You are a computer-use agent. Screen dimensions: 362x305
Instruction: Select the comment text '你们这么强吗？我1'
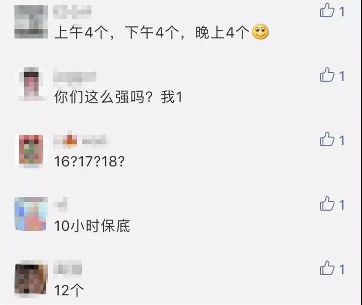tap(118, 97)
